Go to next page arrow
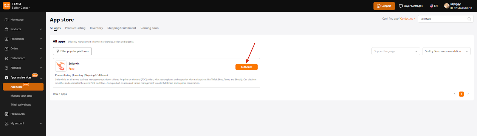Screen dimensions: 477x136 (x=468, y=94)
